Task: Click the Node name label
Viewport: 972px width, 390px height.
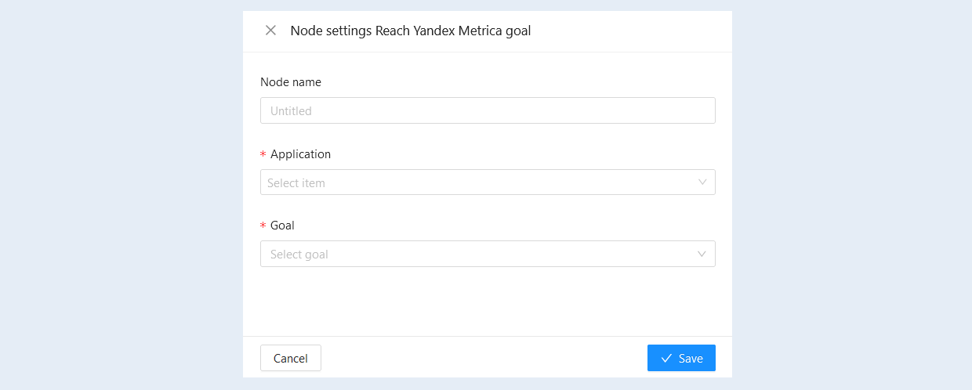Action: pos(291,81)
